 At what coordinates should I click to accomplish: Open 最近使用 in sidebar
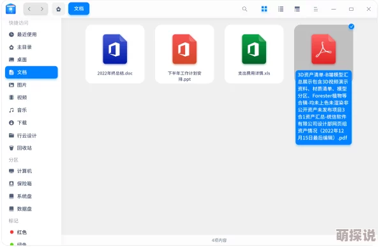[x=31, y=34]
